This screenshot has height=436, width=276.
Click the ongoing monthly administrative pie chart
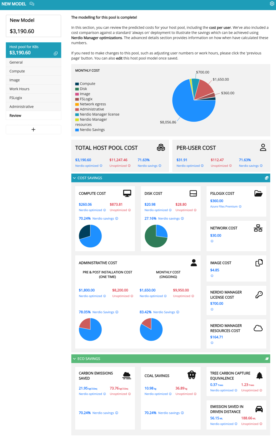click(151, 329)
